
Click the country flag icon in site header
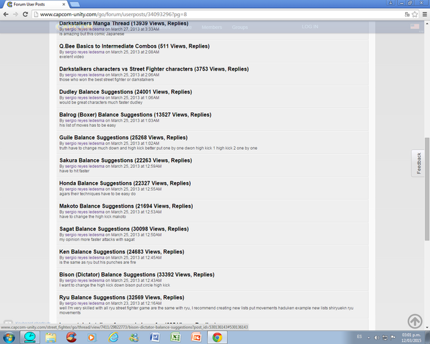tap(415, 26)
